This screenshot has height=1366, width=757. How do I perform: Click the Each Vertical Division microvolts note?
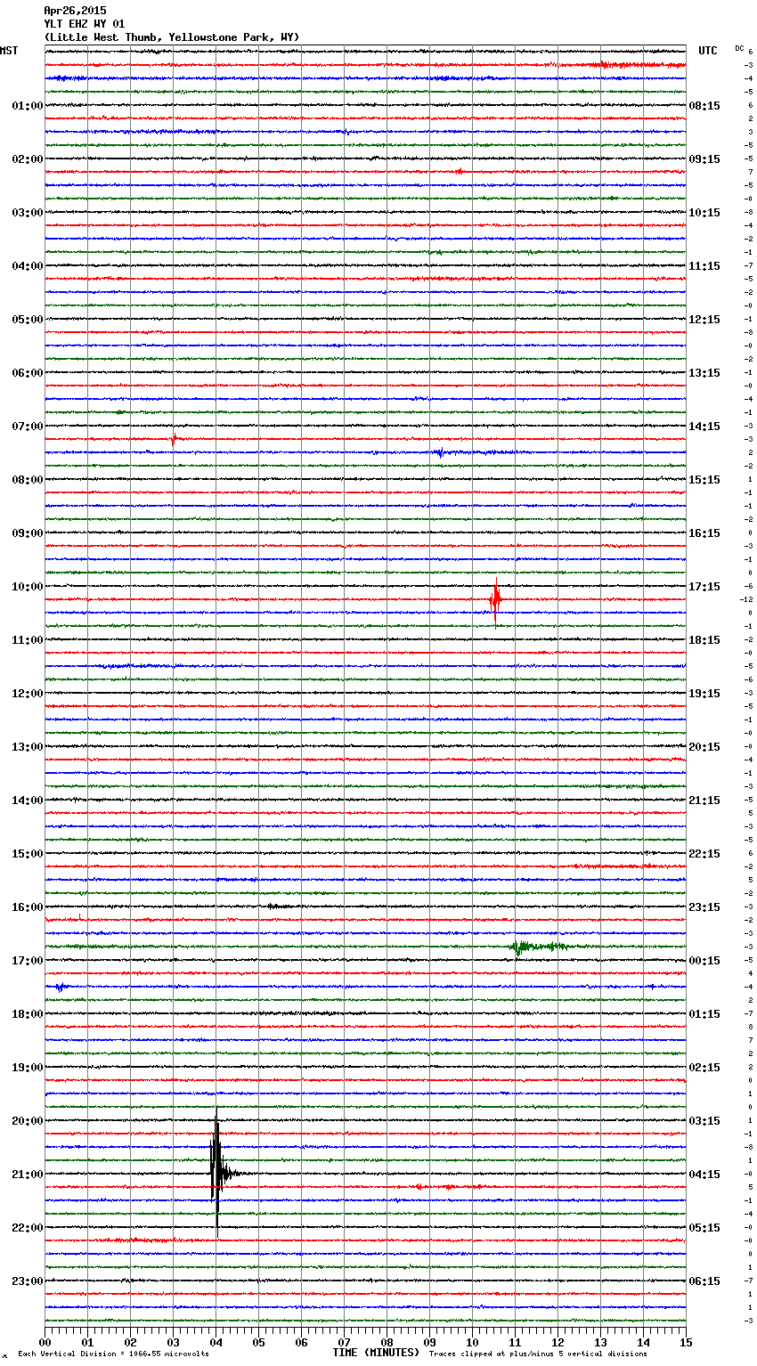click(114, 1354)
